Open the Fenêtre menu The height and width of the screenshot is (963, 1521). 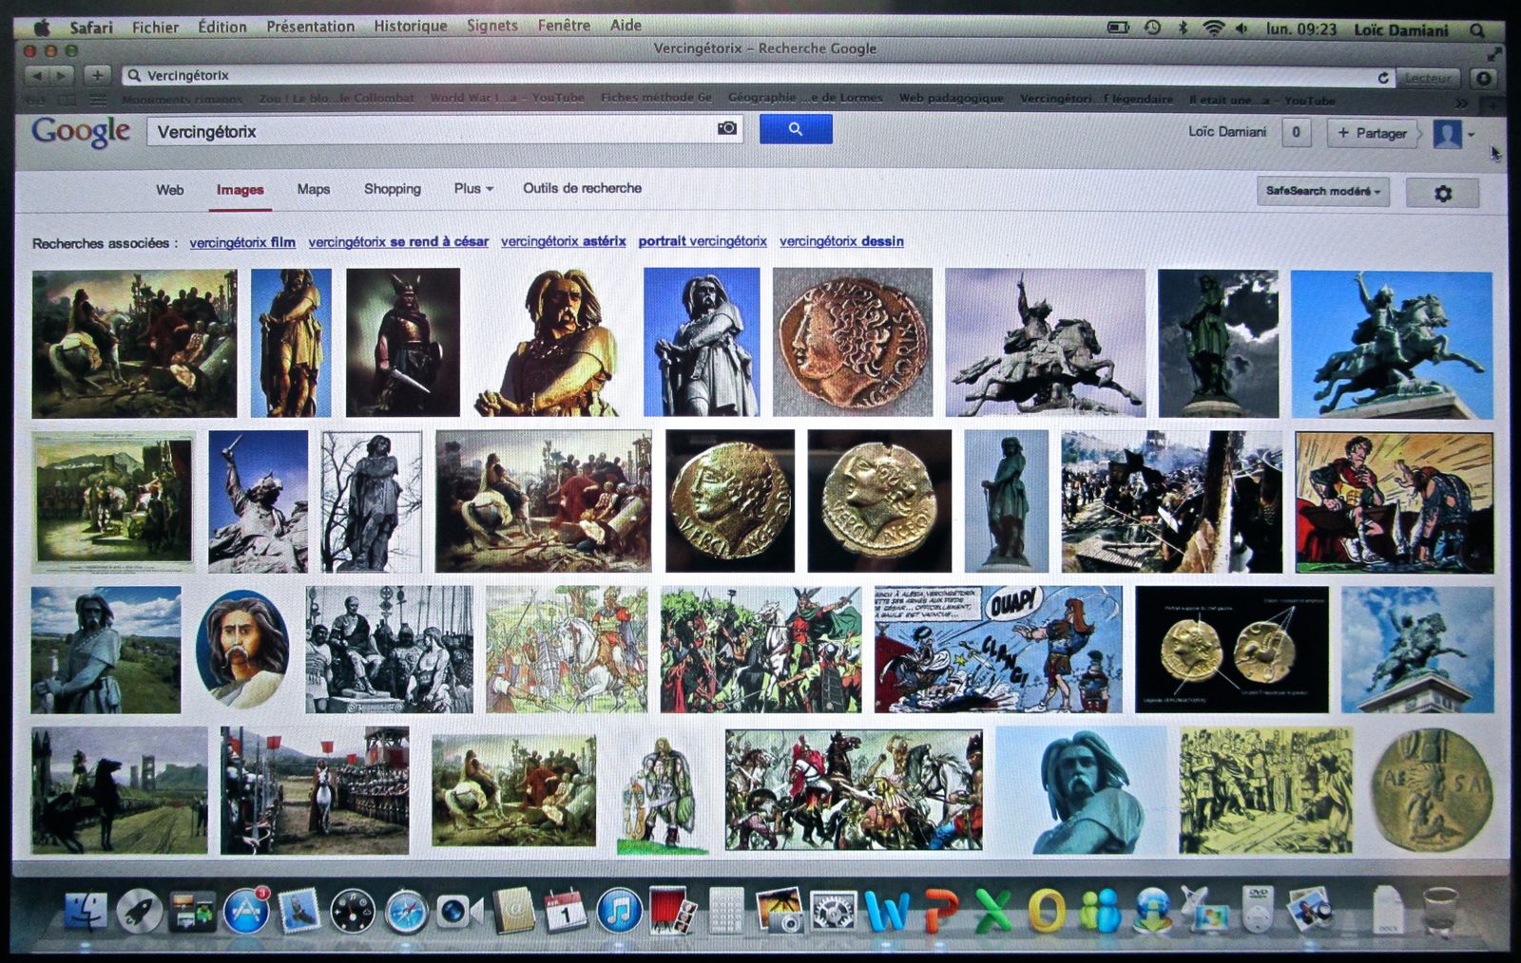click(564, 26)
